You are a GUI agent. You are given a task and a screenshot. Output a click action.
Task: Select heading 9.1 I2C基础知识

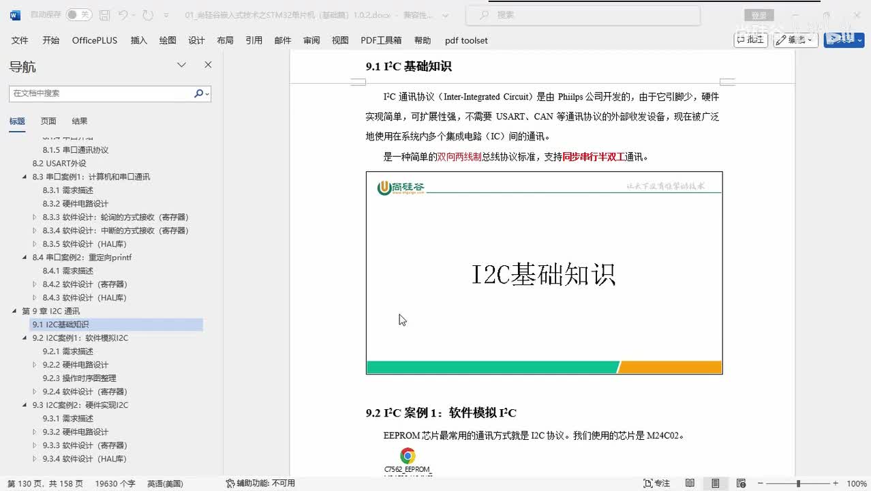116,325
